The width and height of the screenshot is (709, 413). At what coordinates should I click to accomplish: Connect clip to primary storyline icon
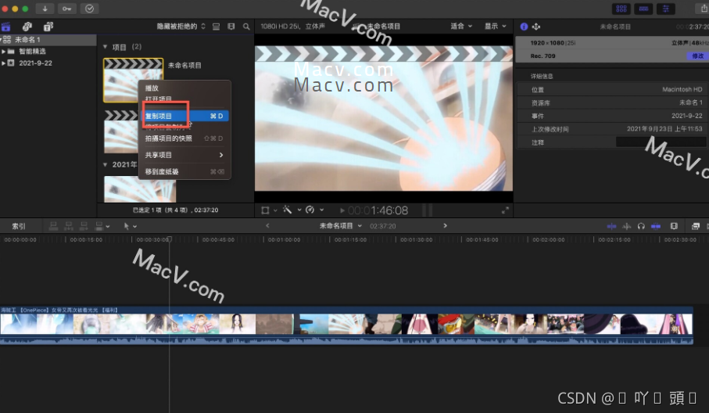pyautogui.click(x=53, y=226)
